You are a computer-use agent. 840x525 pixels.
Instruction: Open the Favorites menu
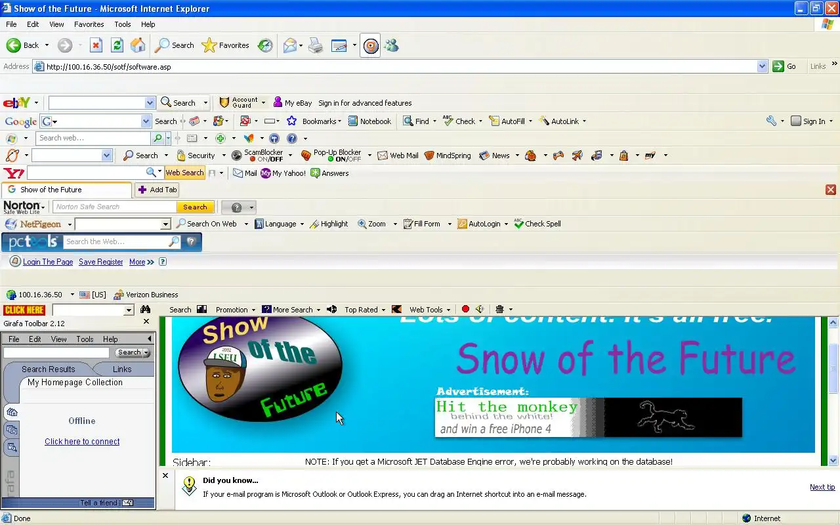coord(89,24)
